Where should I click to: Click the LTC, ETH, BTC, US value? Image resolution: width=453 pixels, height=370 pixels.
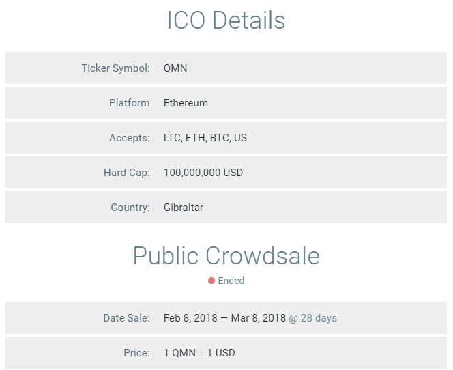coord(205,138)
